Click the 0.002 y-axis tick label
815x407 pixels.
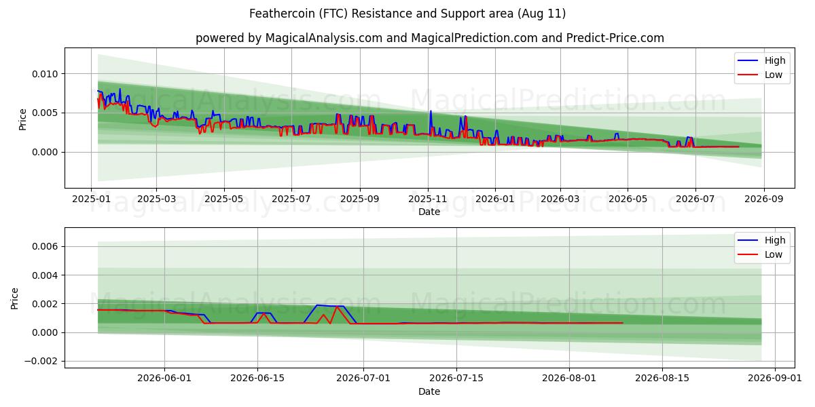(46, 304)
